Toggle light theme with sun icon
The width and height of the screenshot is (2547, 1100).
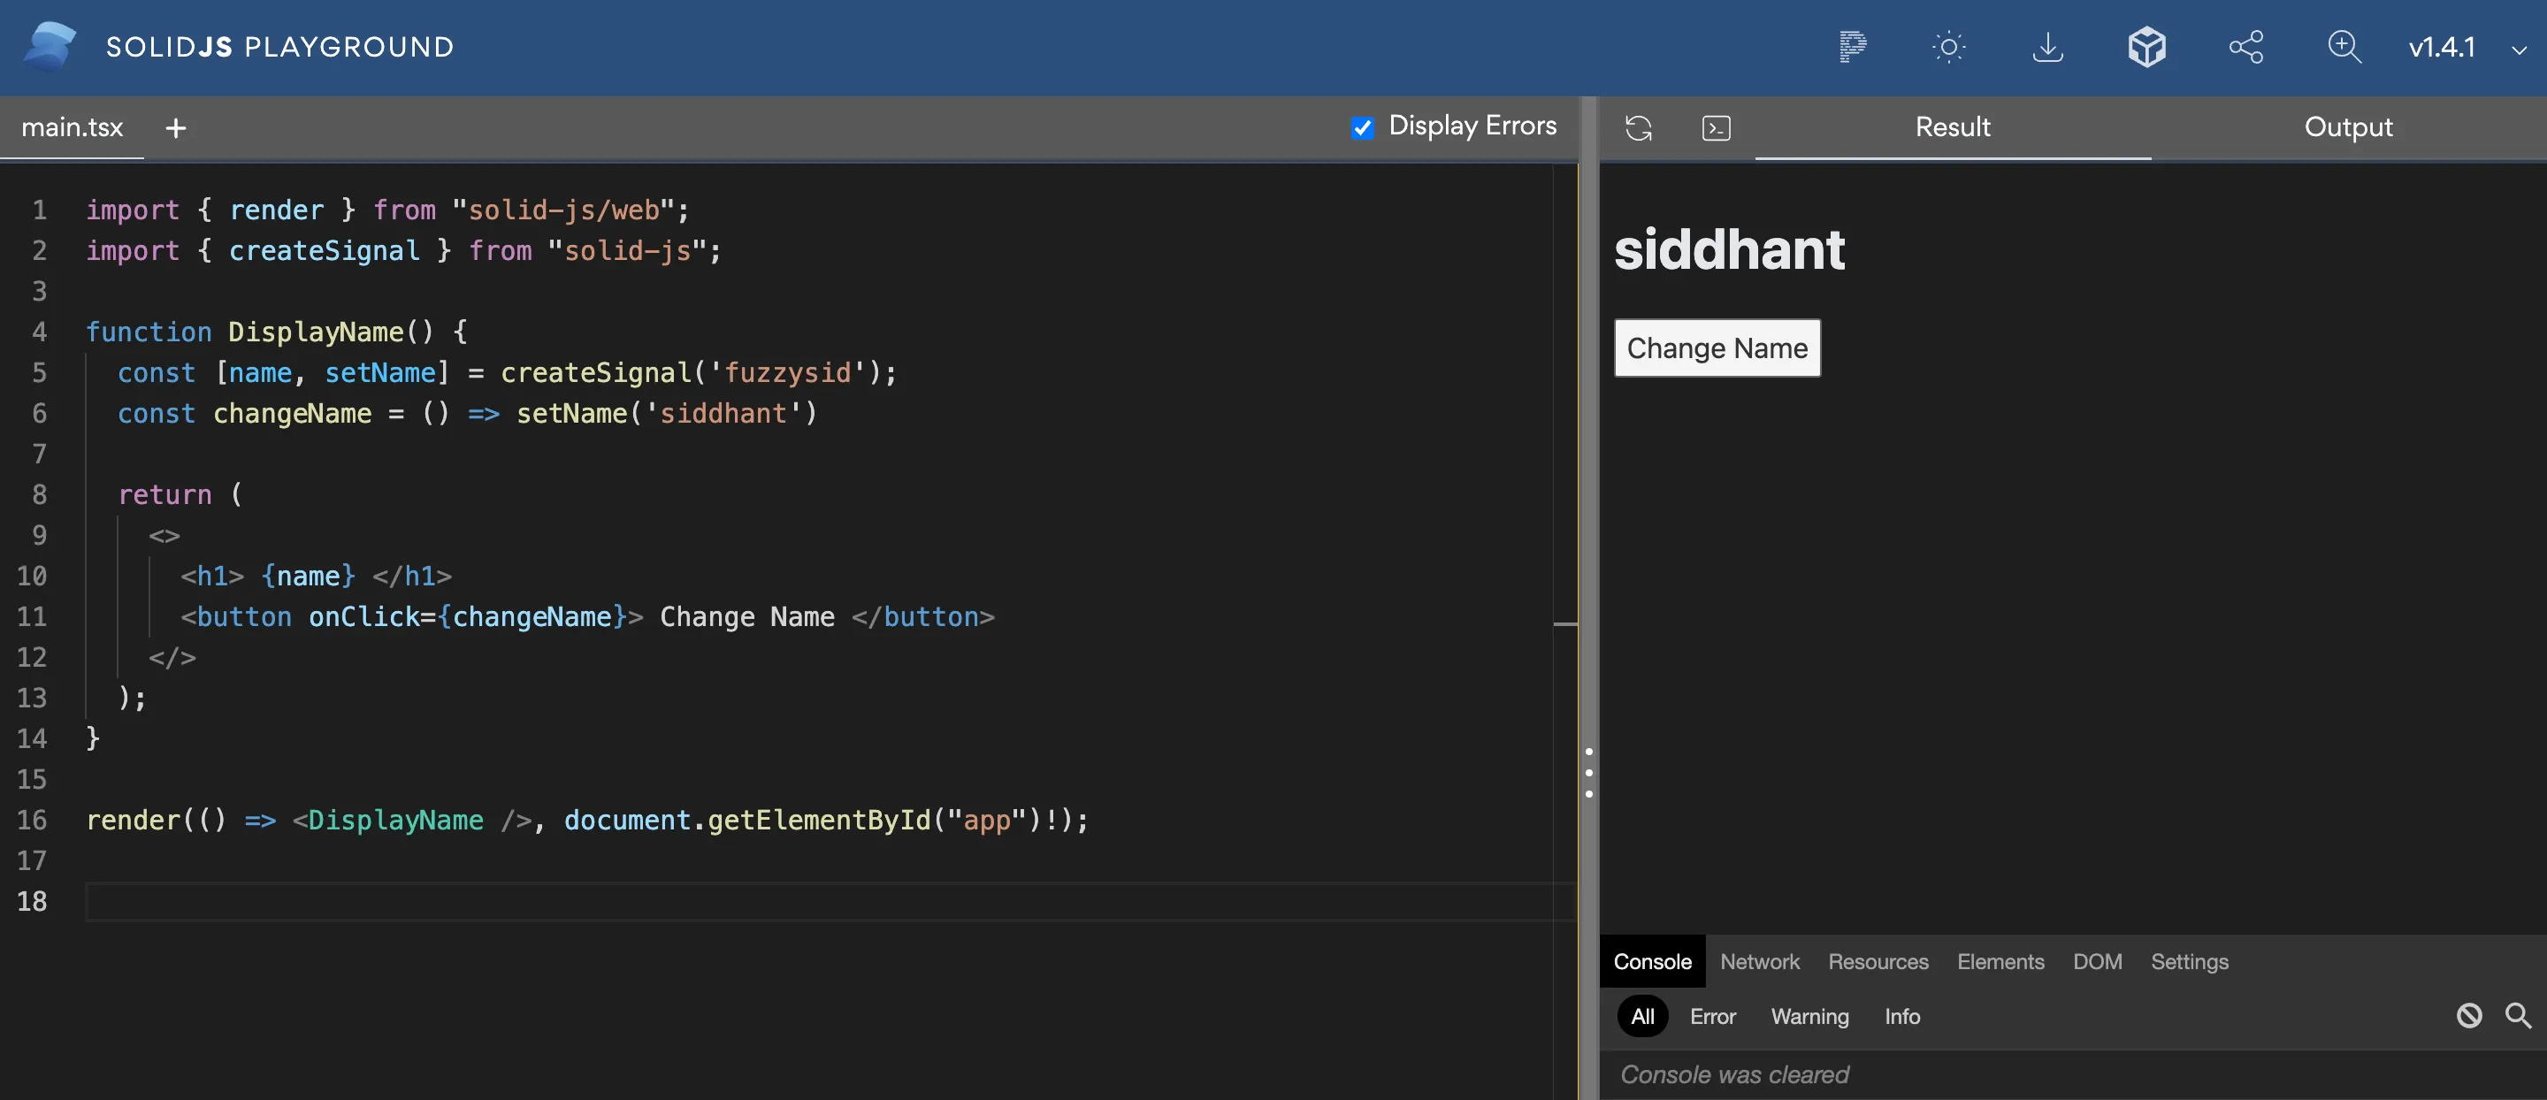[x=1947, y=47]
